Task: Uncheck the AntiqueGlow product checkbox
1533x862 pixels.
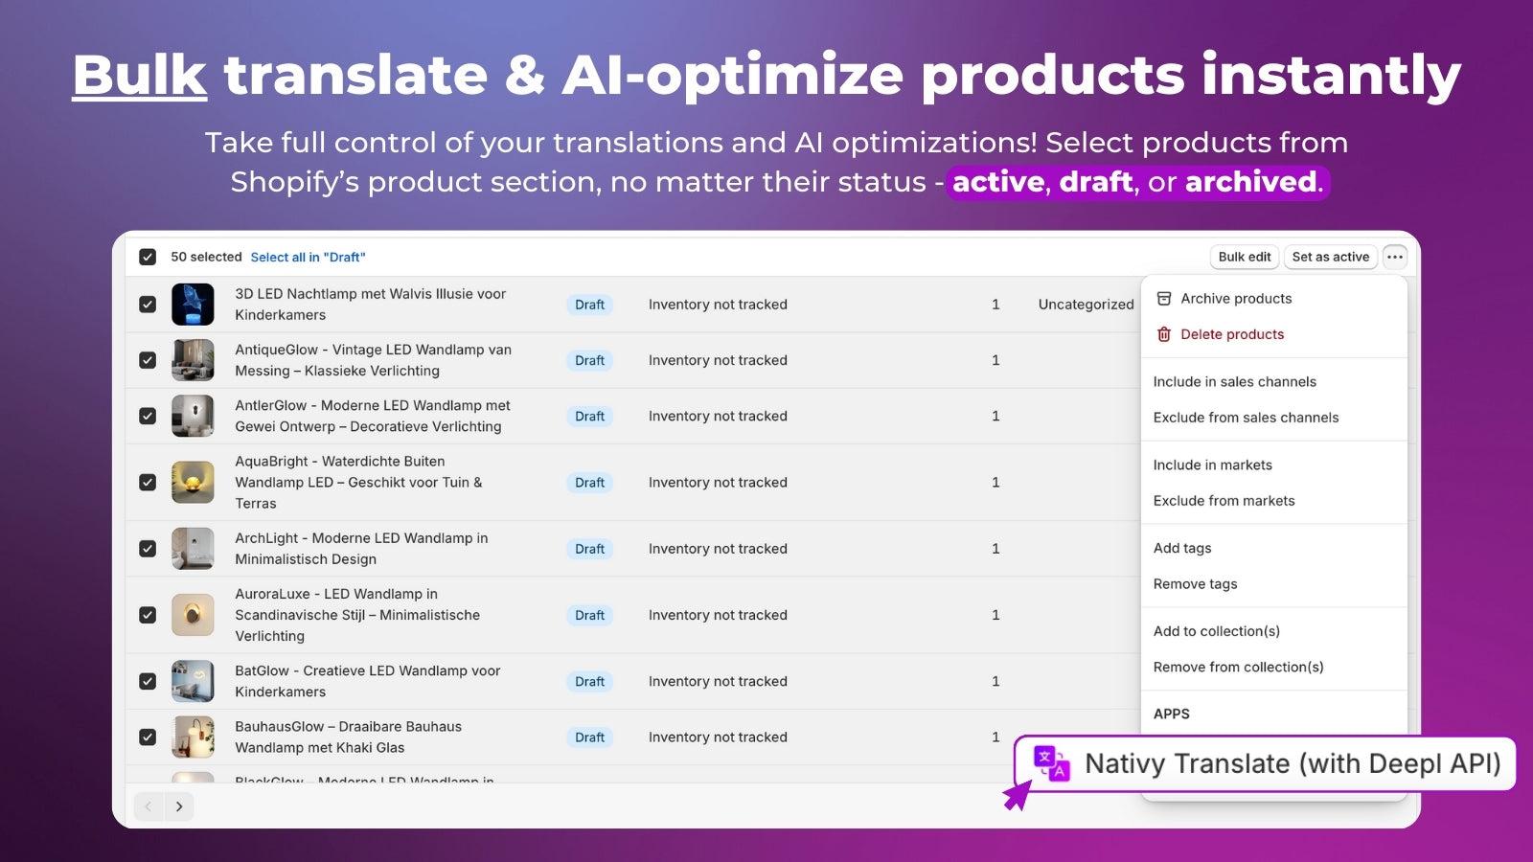Action: point(148,360)
